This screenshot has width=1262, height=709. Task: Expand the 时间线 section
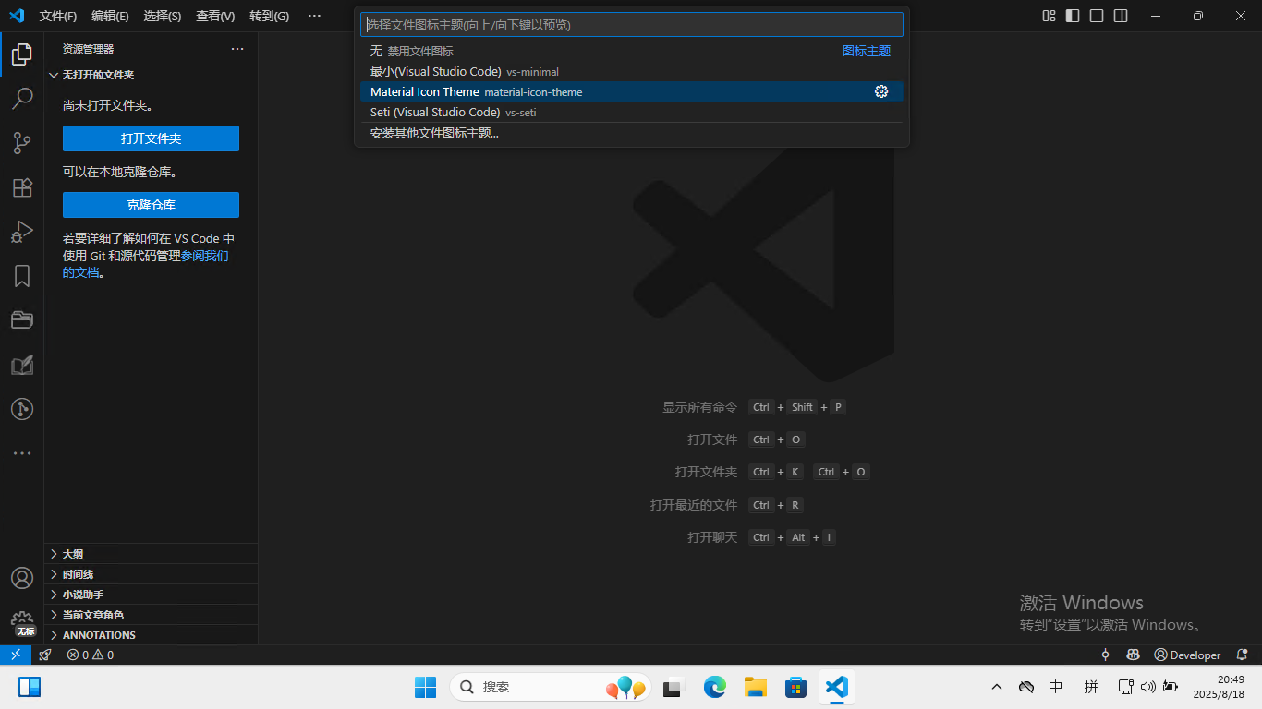click(x=78, y=574)
